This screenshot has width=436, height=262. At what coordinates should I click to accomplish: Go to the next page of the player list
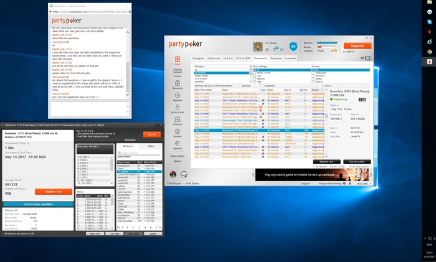click(156, 227)
